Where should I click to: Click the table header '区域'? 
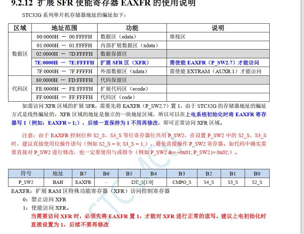pos(20,28)
